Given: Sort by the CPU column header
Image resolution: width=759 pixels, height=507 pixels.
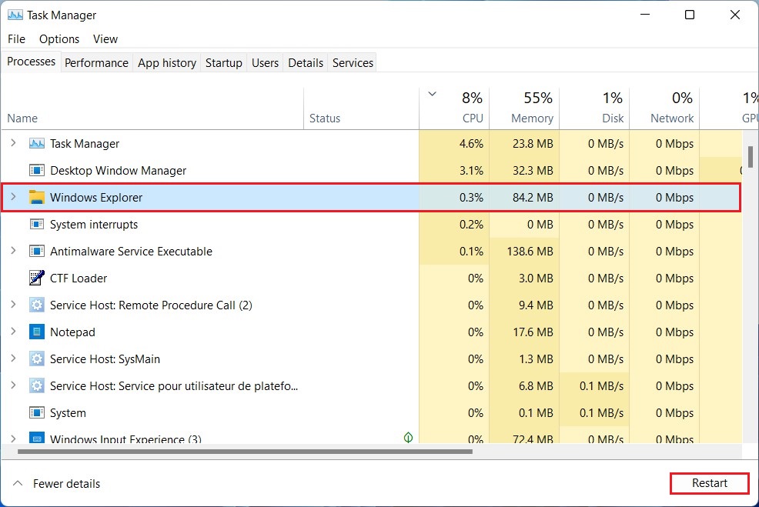Looking at the screenshot, I should (x=454, y=108).
